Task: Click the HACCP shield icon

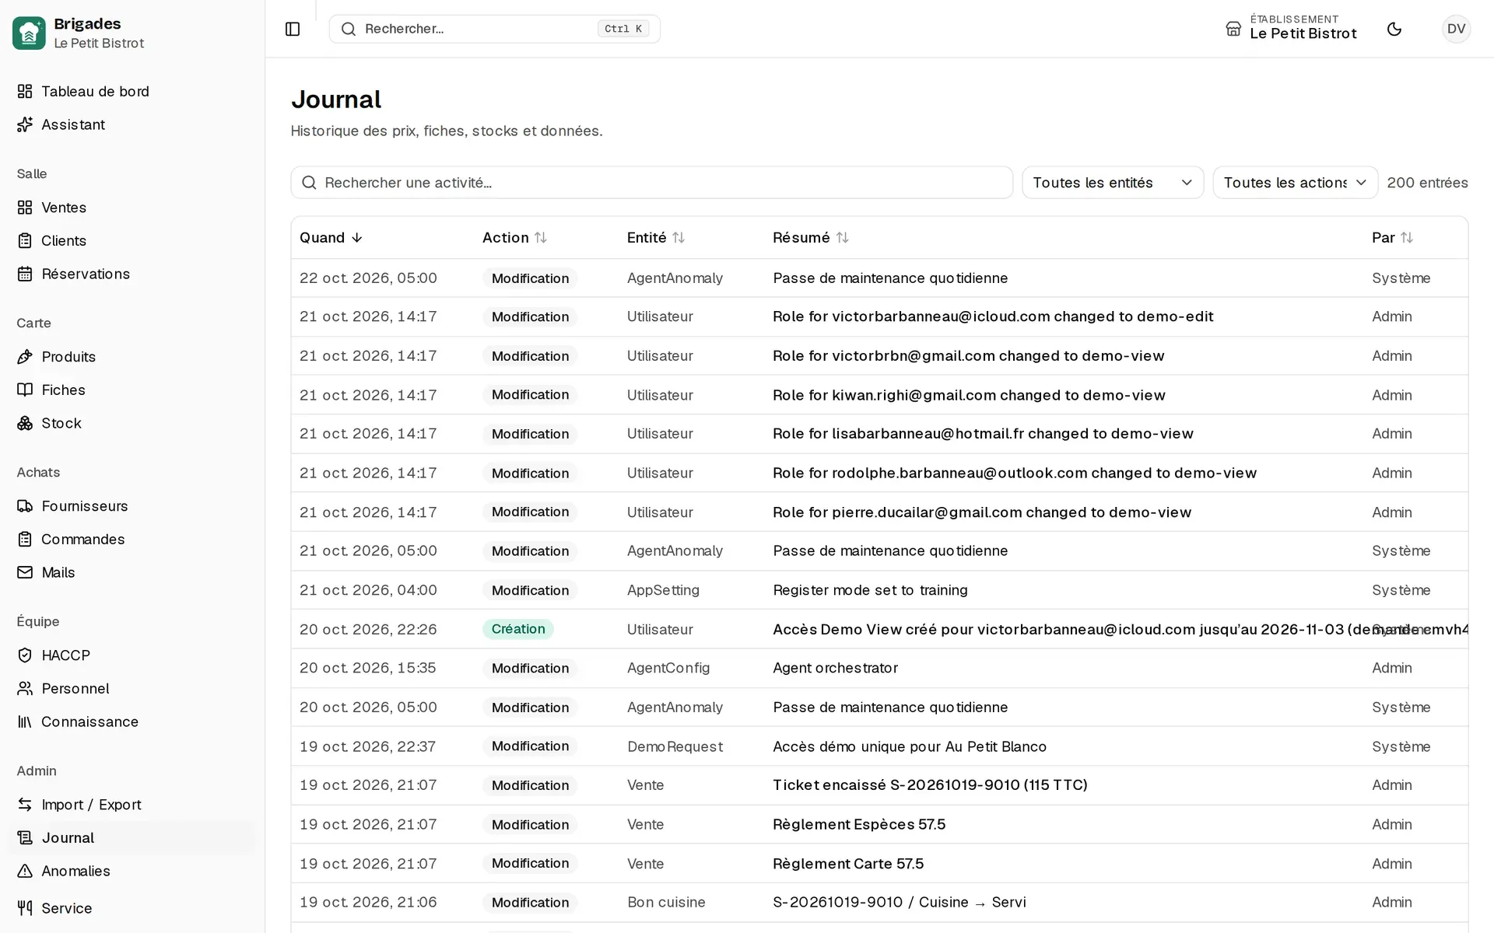Action: click(25, 655)
